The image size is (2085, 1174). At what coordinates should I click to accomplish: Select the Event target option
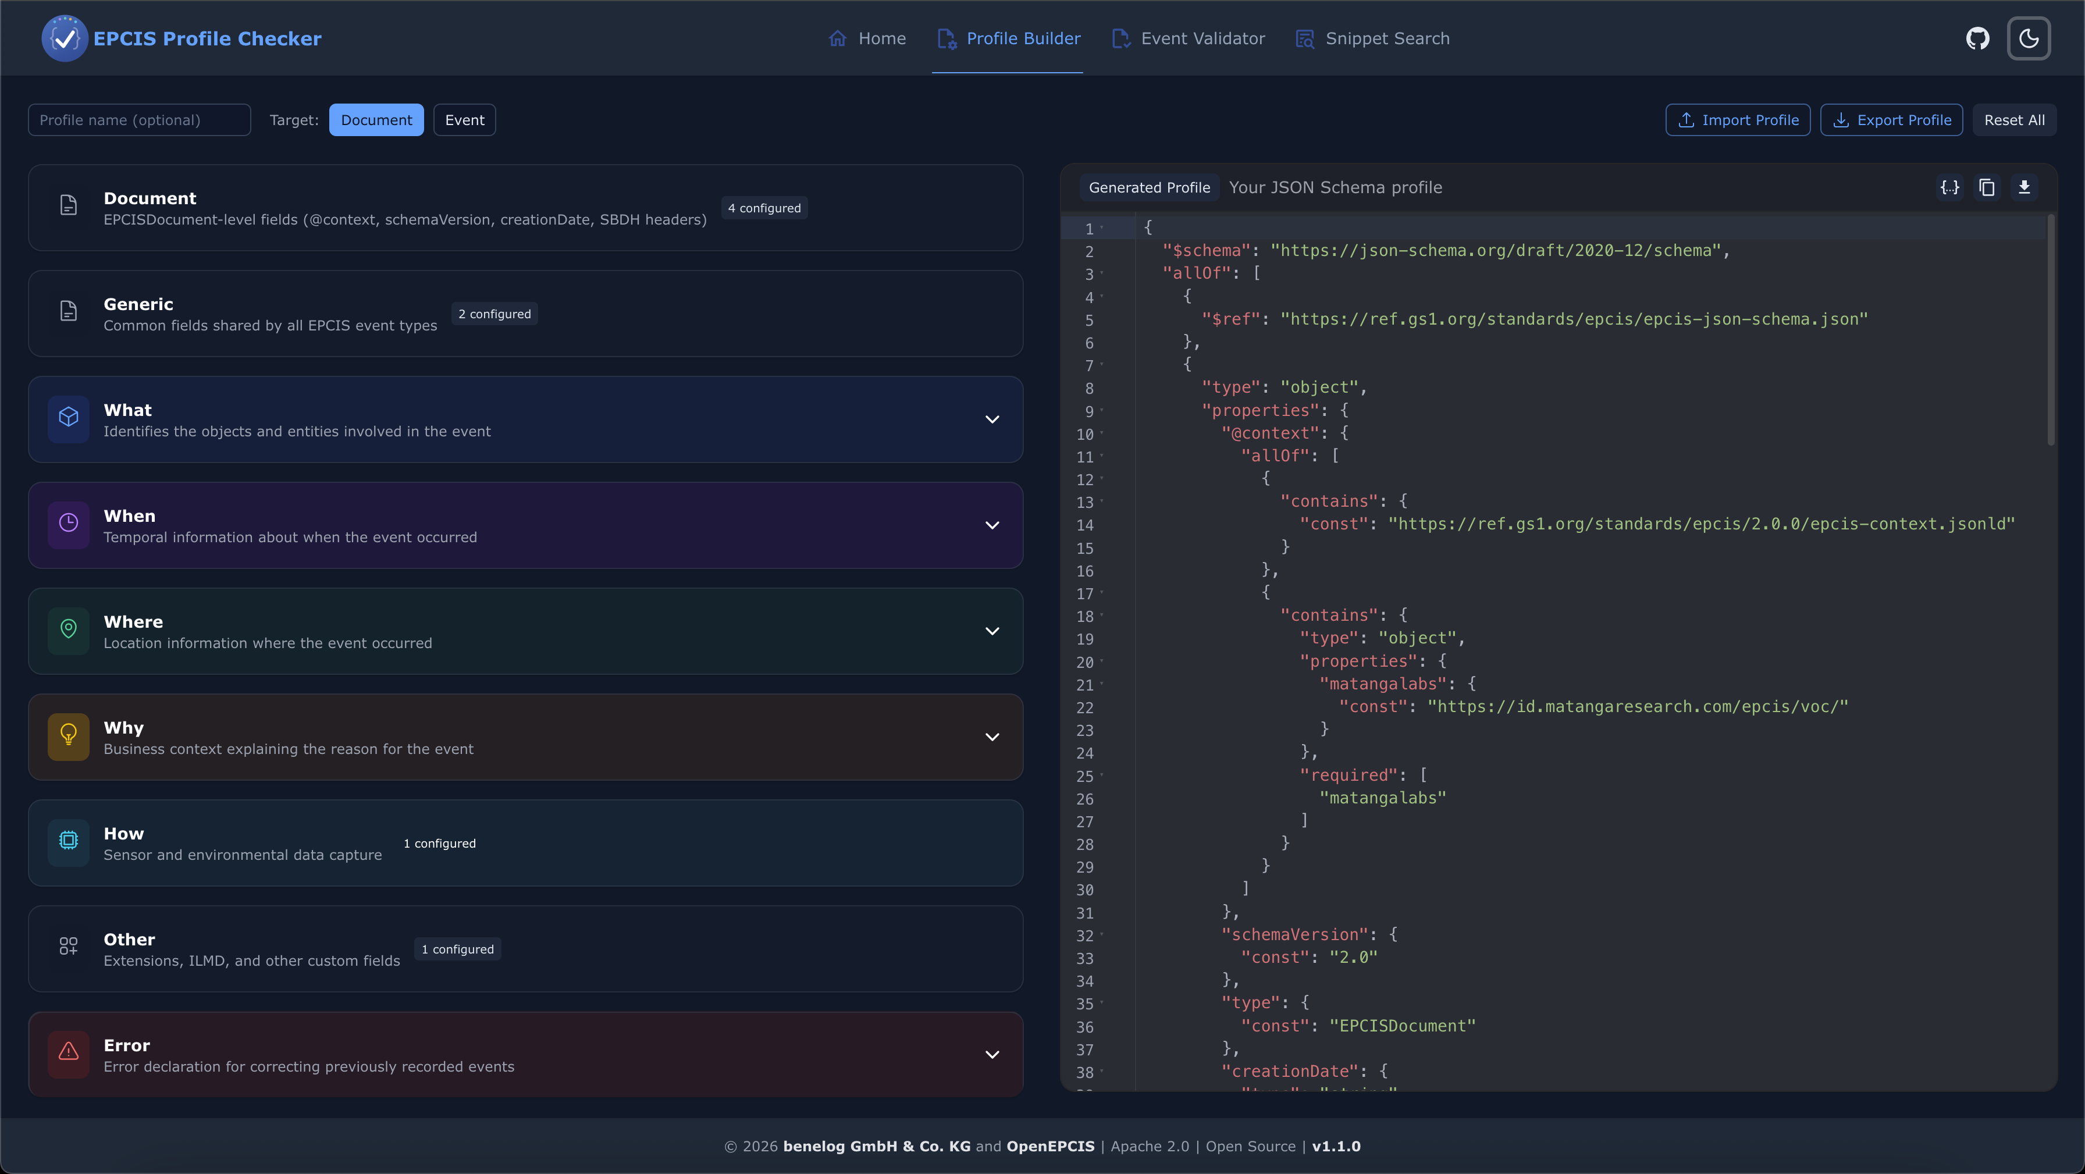[465, 120]
